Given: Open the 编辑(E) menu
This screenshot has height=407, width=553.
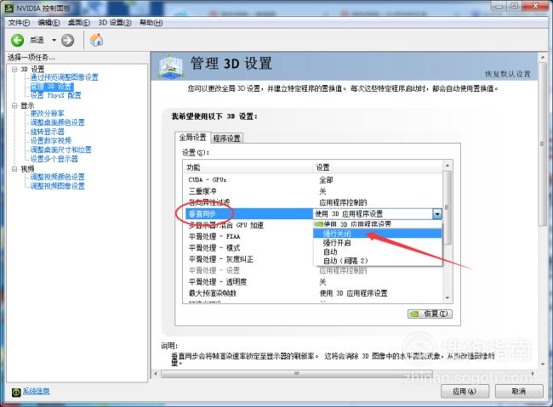Looking at the screenshot, I should (48, 23).
